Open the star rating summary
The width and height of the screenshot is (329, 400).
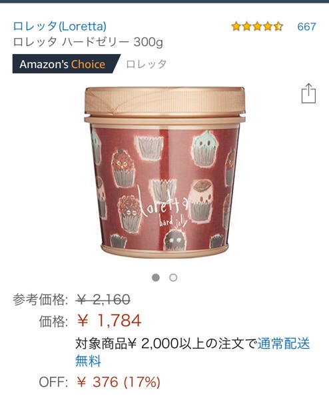[257, 27]
